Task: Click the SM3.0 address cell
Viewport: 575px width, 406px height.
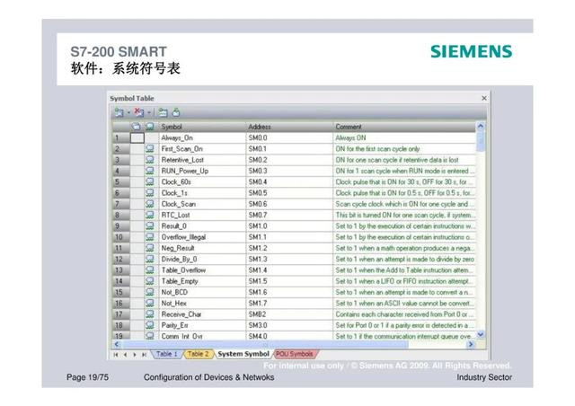Action: pos(289,325)
